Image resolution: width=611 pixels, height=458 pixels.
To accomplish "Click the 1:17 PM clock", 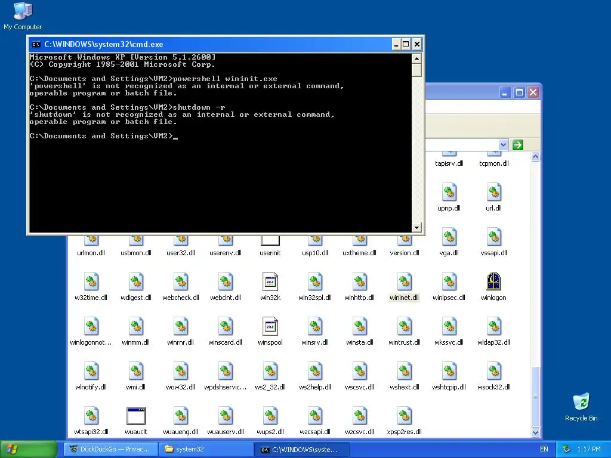I will (589, 449).
